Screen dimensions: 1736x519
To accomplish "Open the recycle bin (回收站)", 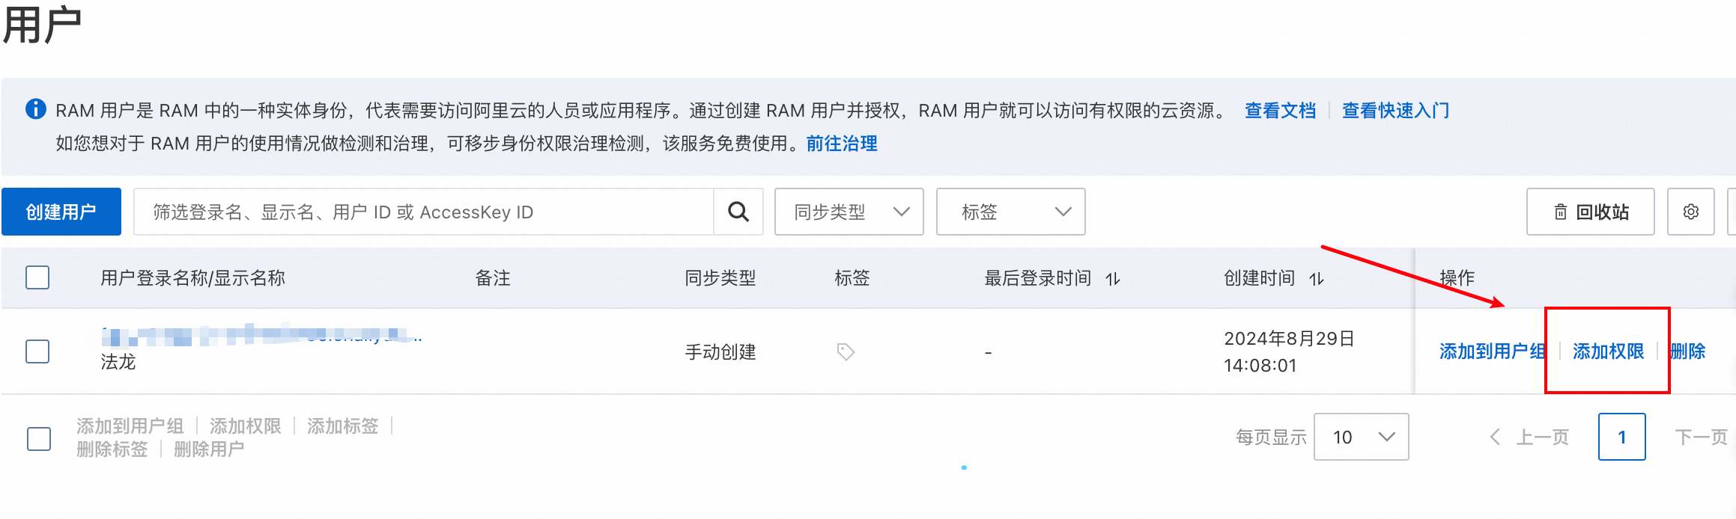I will pyautogui.click(x=1590, y=212).
